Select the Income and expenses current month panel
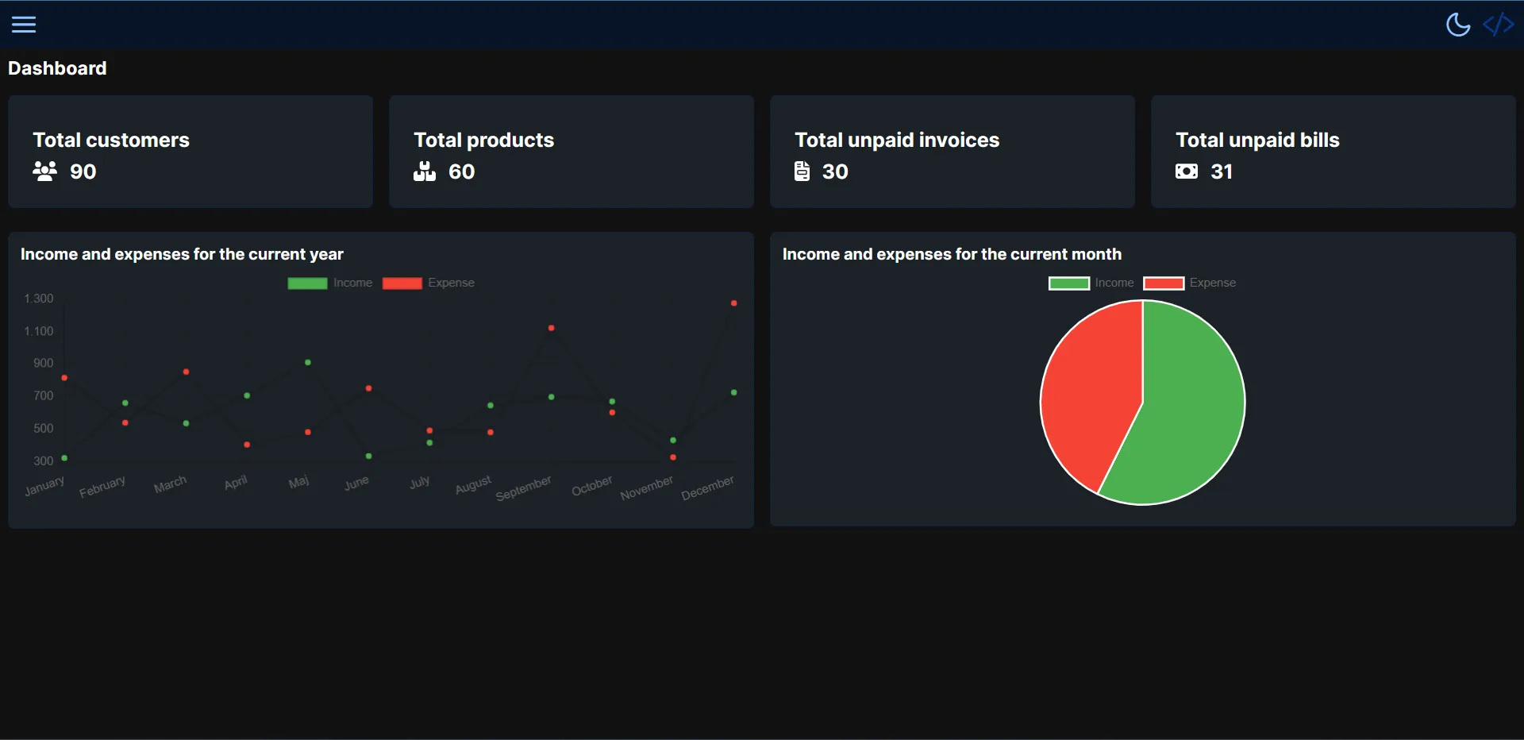This screenshot has width=1524, height=740. pyautogui.click(x=952, y=255)
